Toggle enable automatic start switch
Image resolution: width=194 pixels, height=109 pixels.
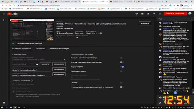(122, 58)
